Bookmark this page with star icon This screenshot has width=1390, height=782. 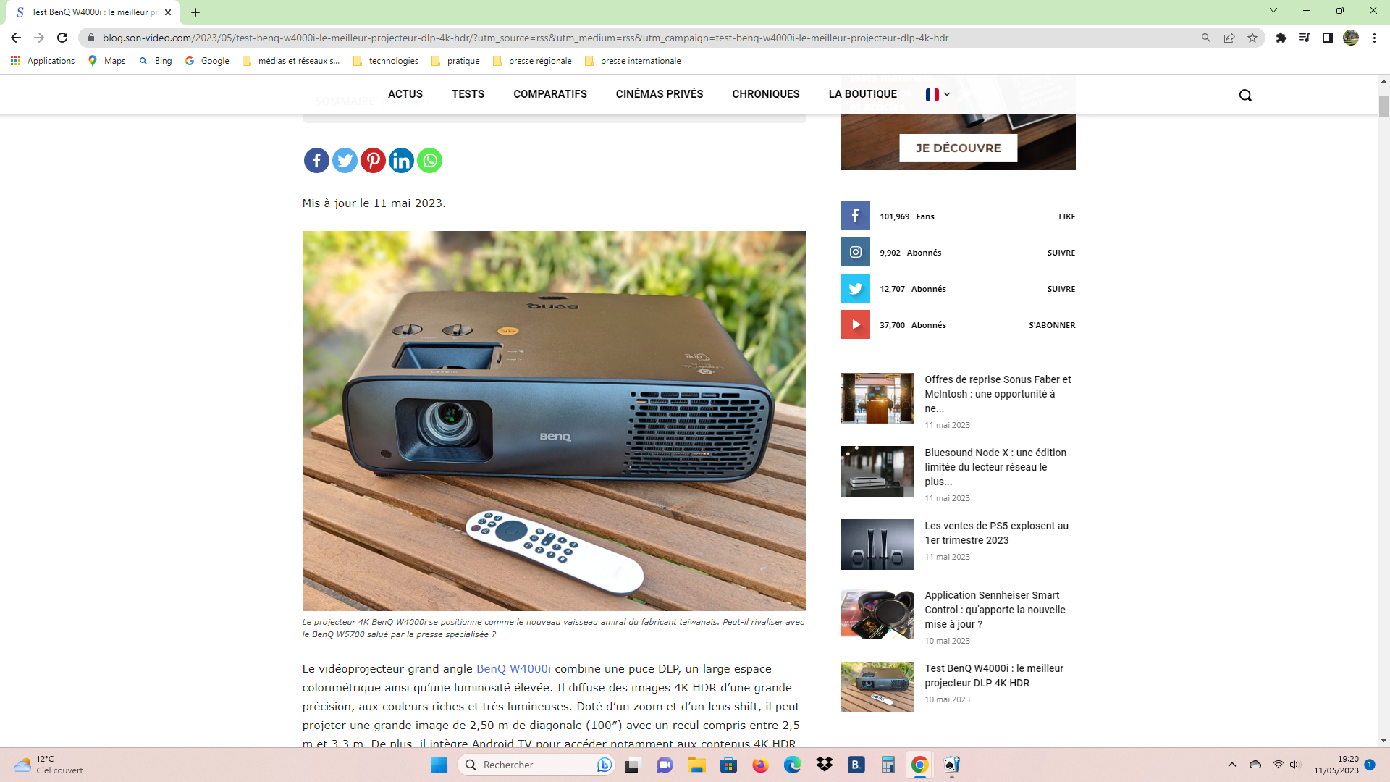[1252, 38]
